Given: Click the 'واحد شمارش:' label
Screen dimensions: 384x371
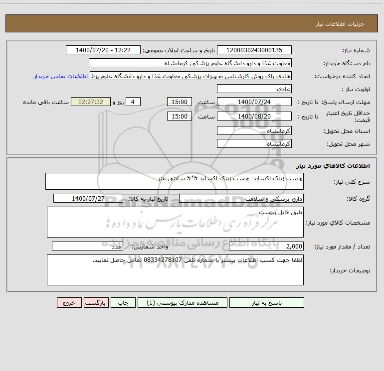Looking at the screenshot, I should click(150, 247).
